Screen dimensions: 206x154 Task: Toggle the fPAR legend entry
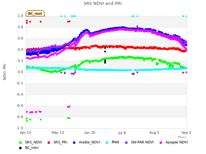112,142
